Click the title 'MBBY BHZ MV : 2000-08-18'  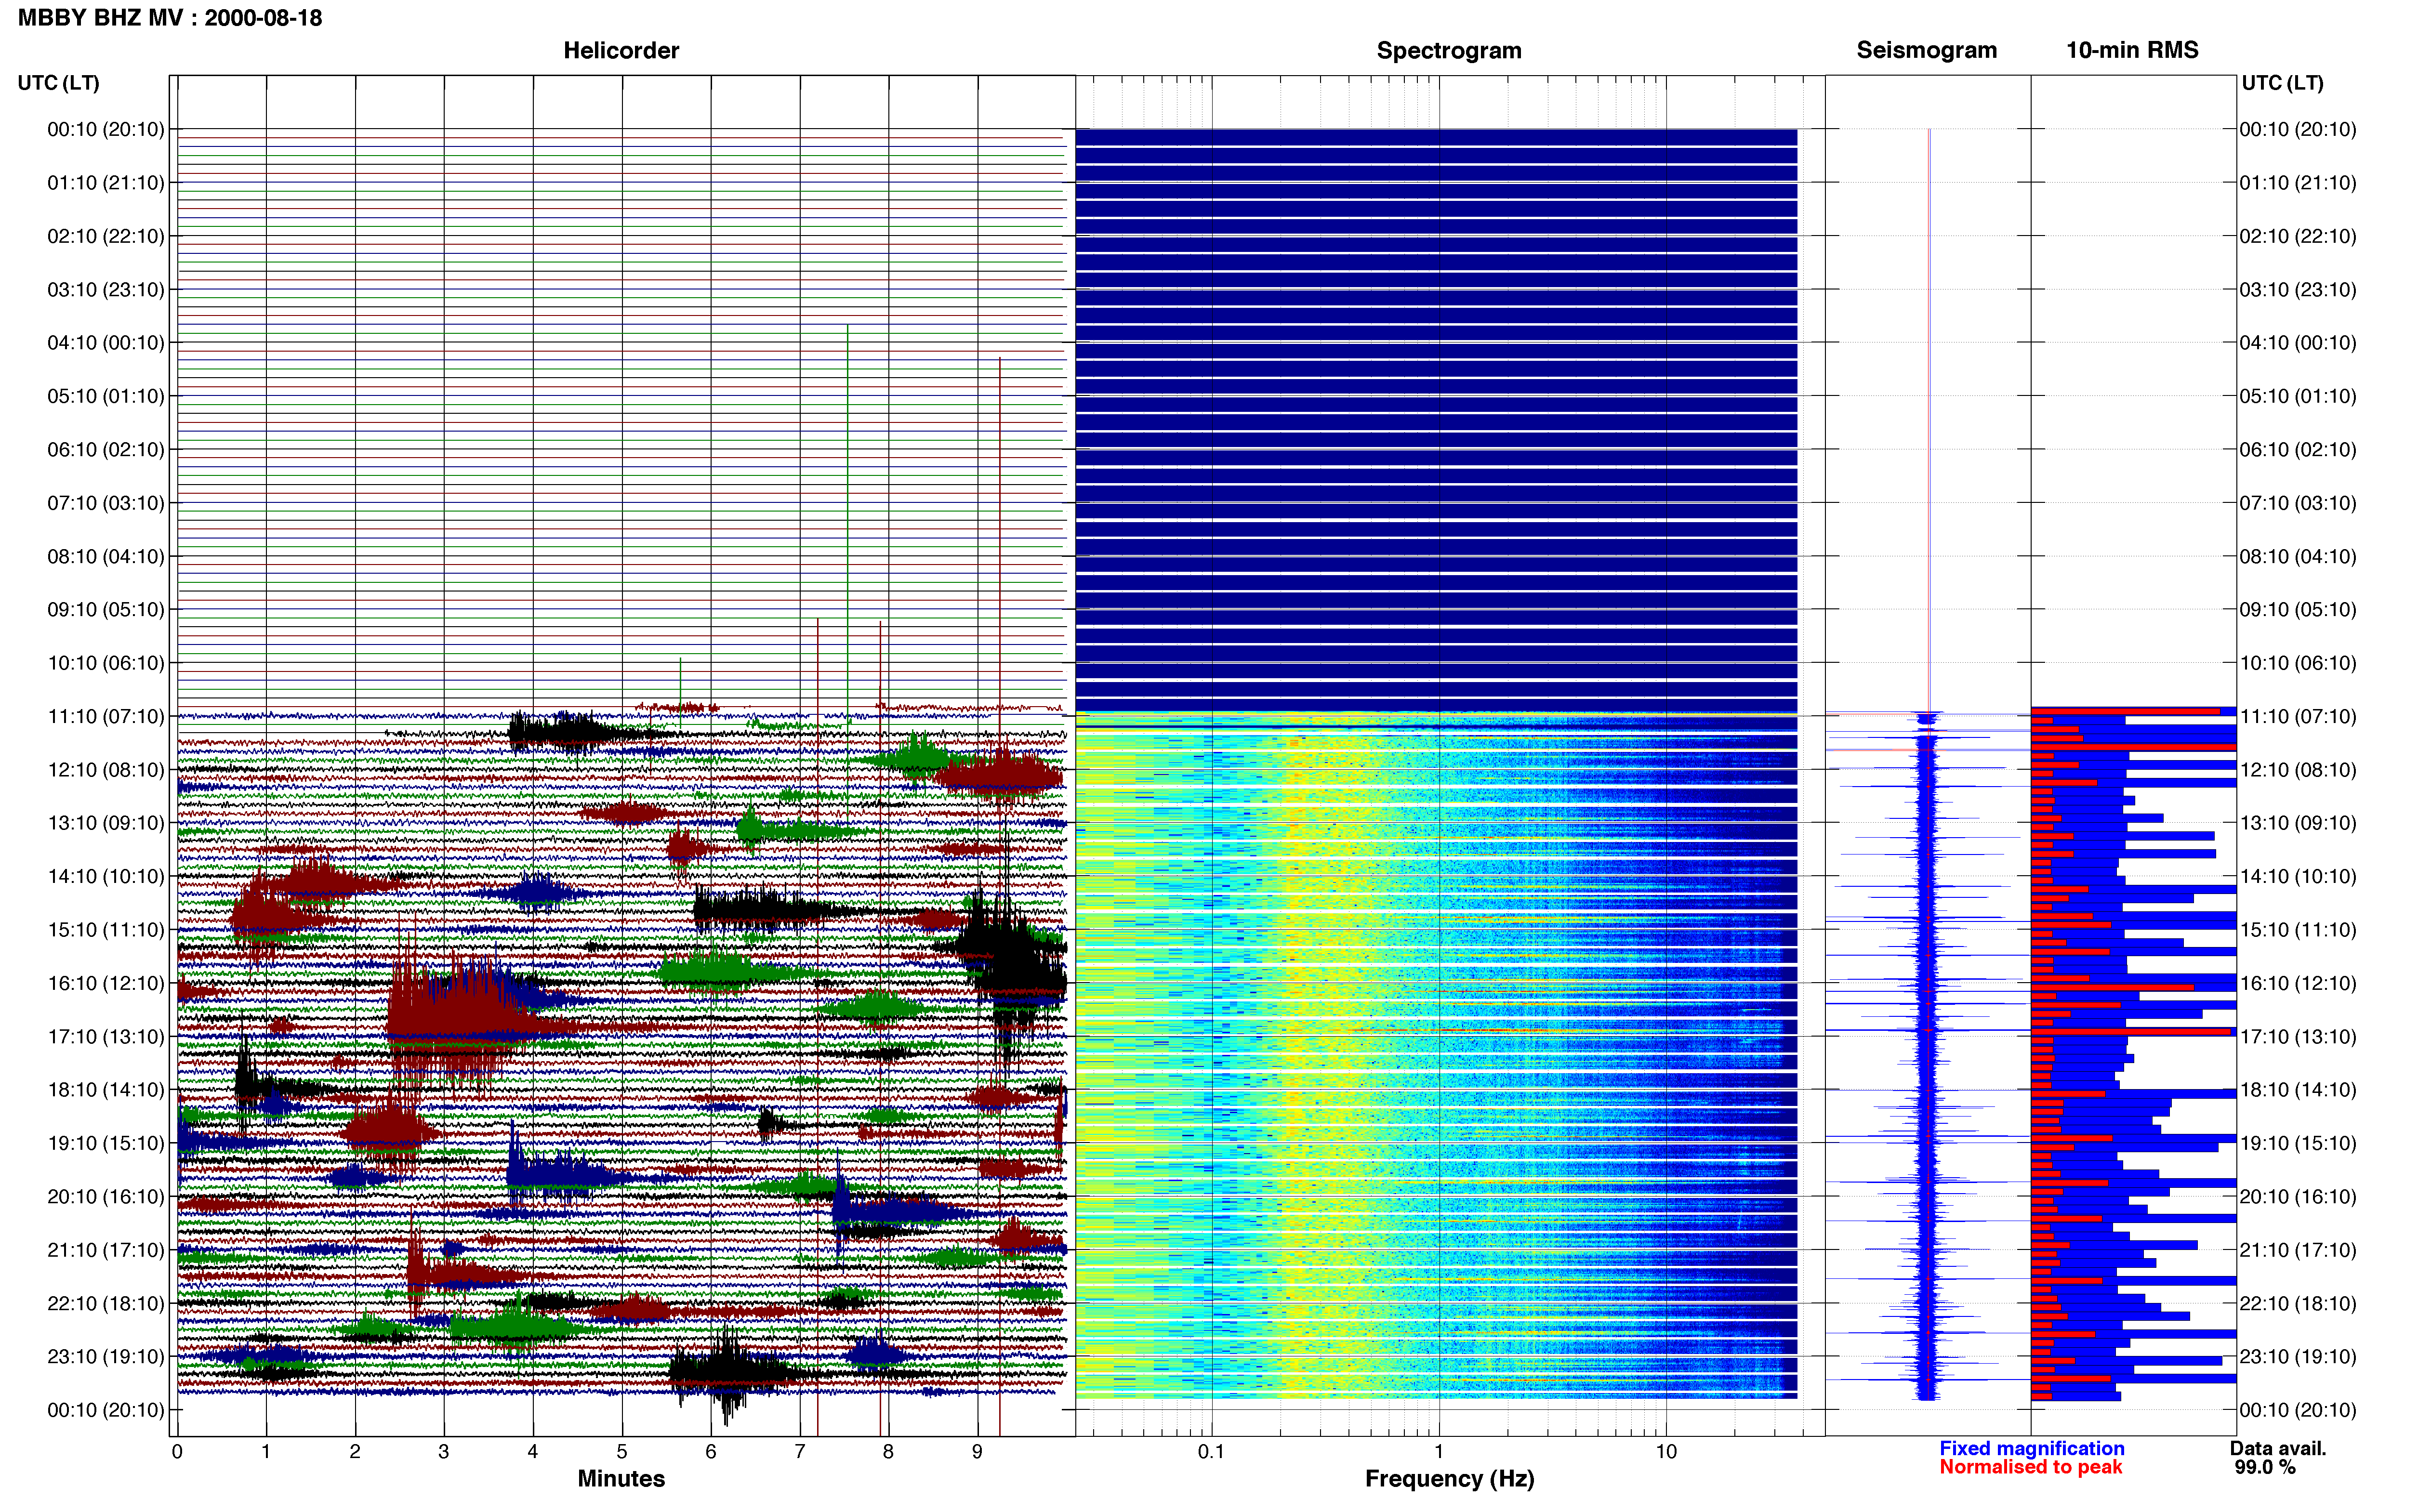click(170, 18)
